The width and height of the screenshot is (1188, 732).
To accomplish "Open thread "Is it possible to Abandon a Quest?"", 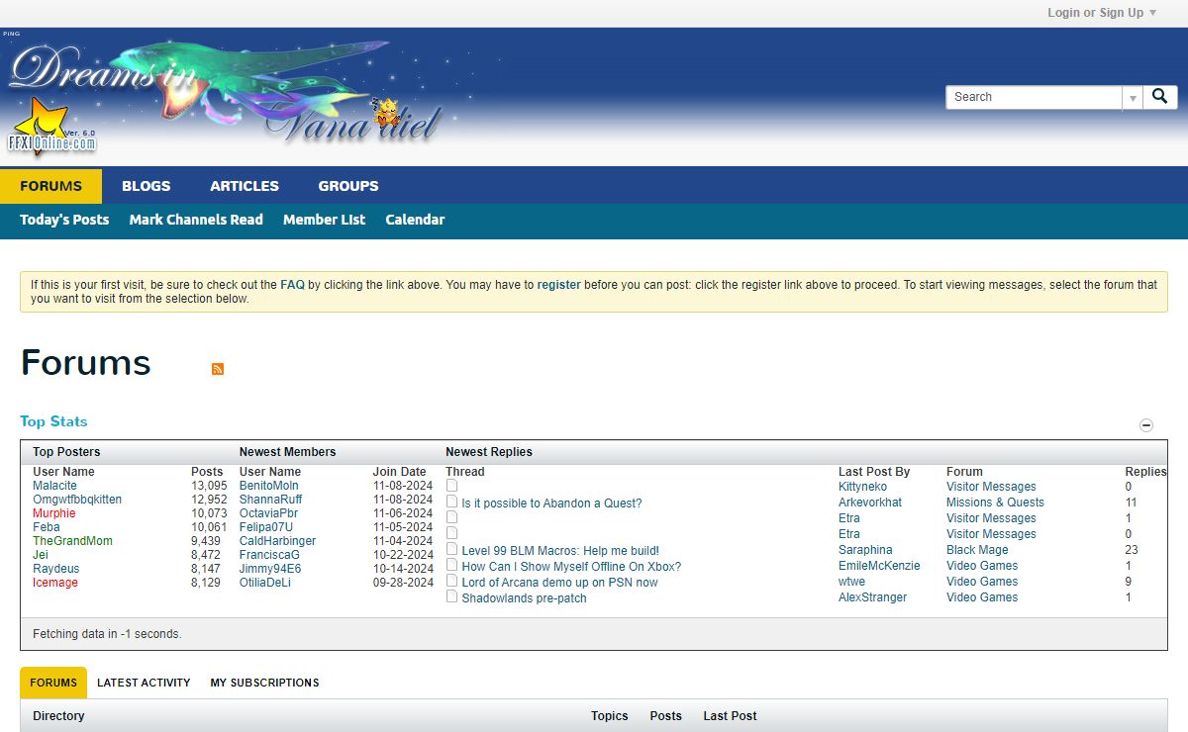I will pyautogui.click(x=551, y=503).
